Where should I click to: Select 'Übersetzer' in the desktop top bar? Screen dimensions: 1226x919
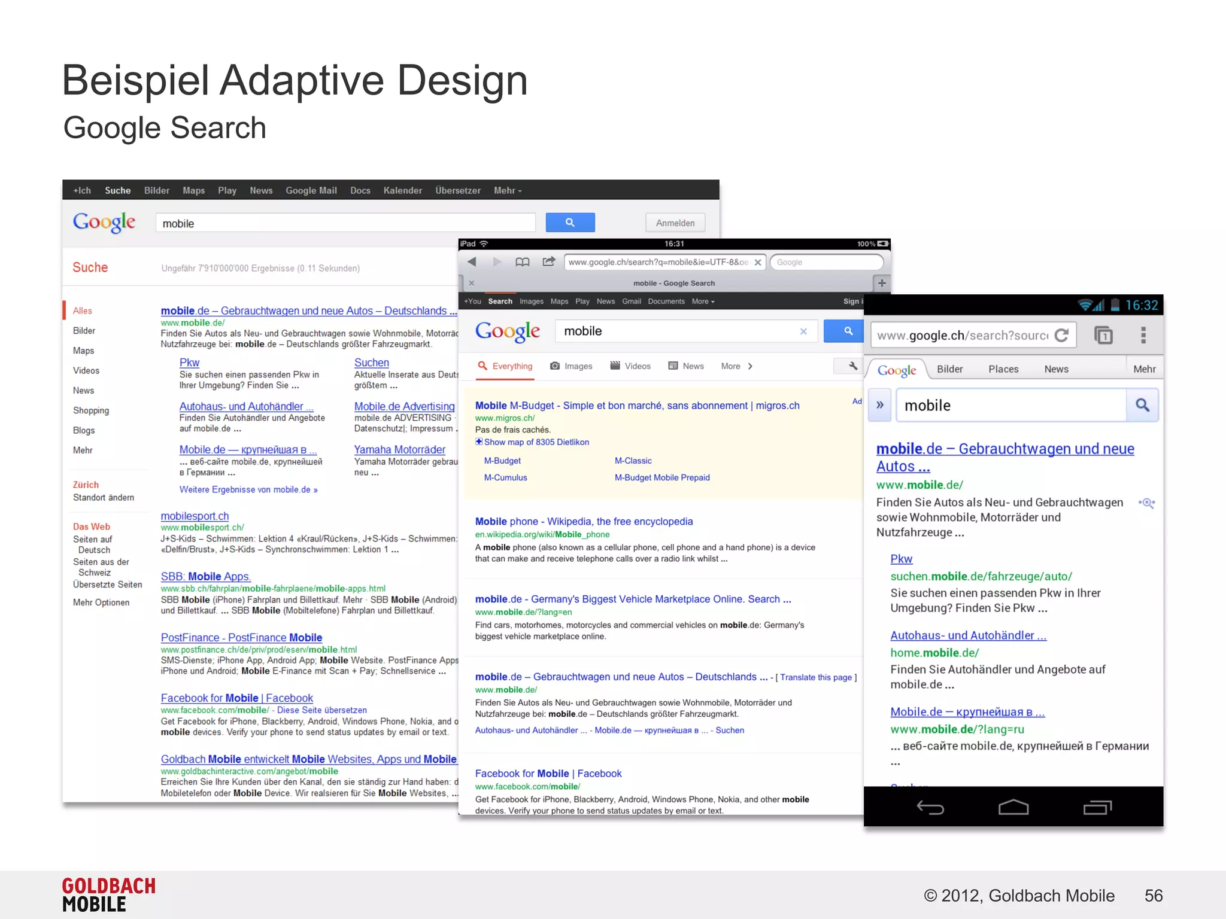click(x=458, y=190)
